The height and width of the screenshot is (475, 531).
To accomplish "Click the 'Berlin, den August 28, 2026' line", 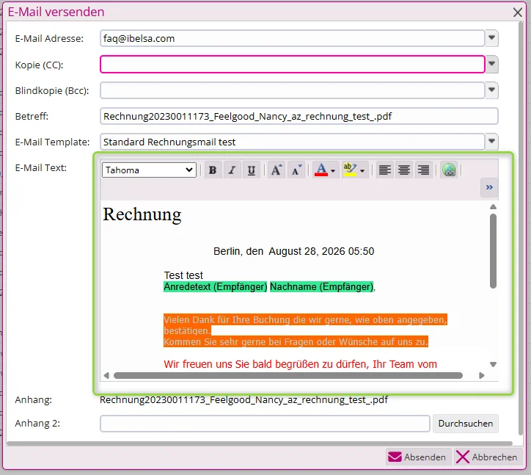I will [293, 251].
